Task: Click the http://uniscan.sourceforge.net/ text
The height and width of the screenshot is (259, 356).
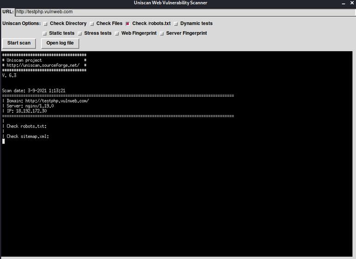Action: point(43,65)
